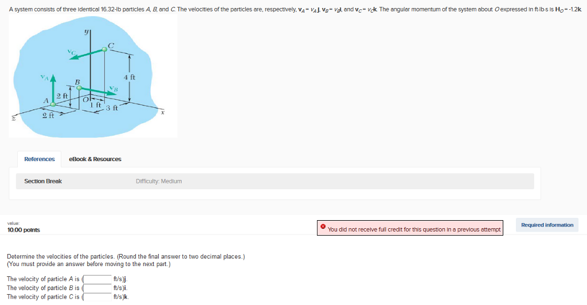This screenshot has width=587, height=305.
Task: Focus the particle A velocity input
Action: [x=99, y=279]
